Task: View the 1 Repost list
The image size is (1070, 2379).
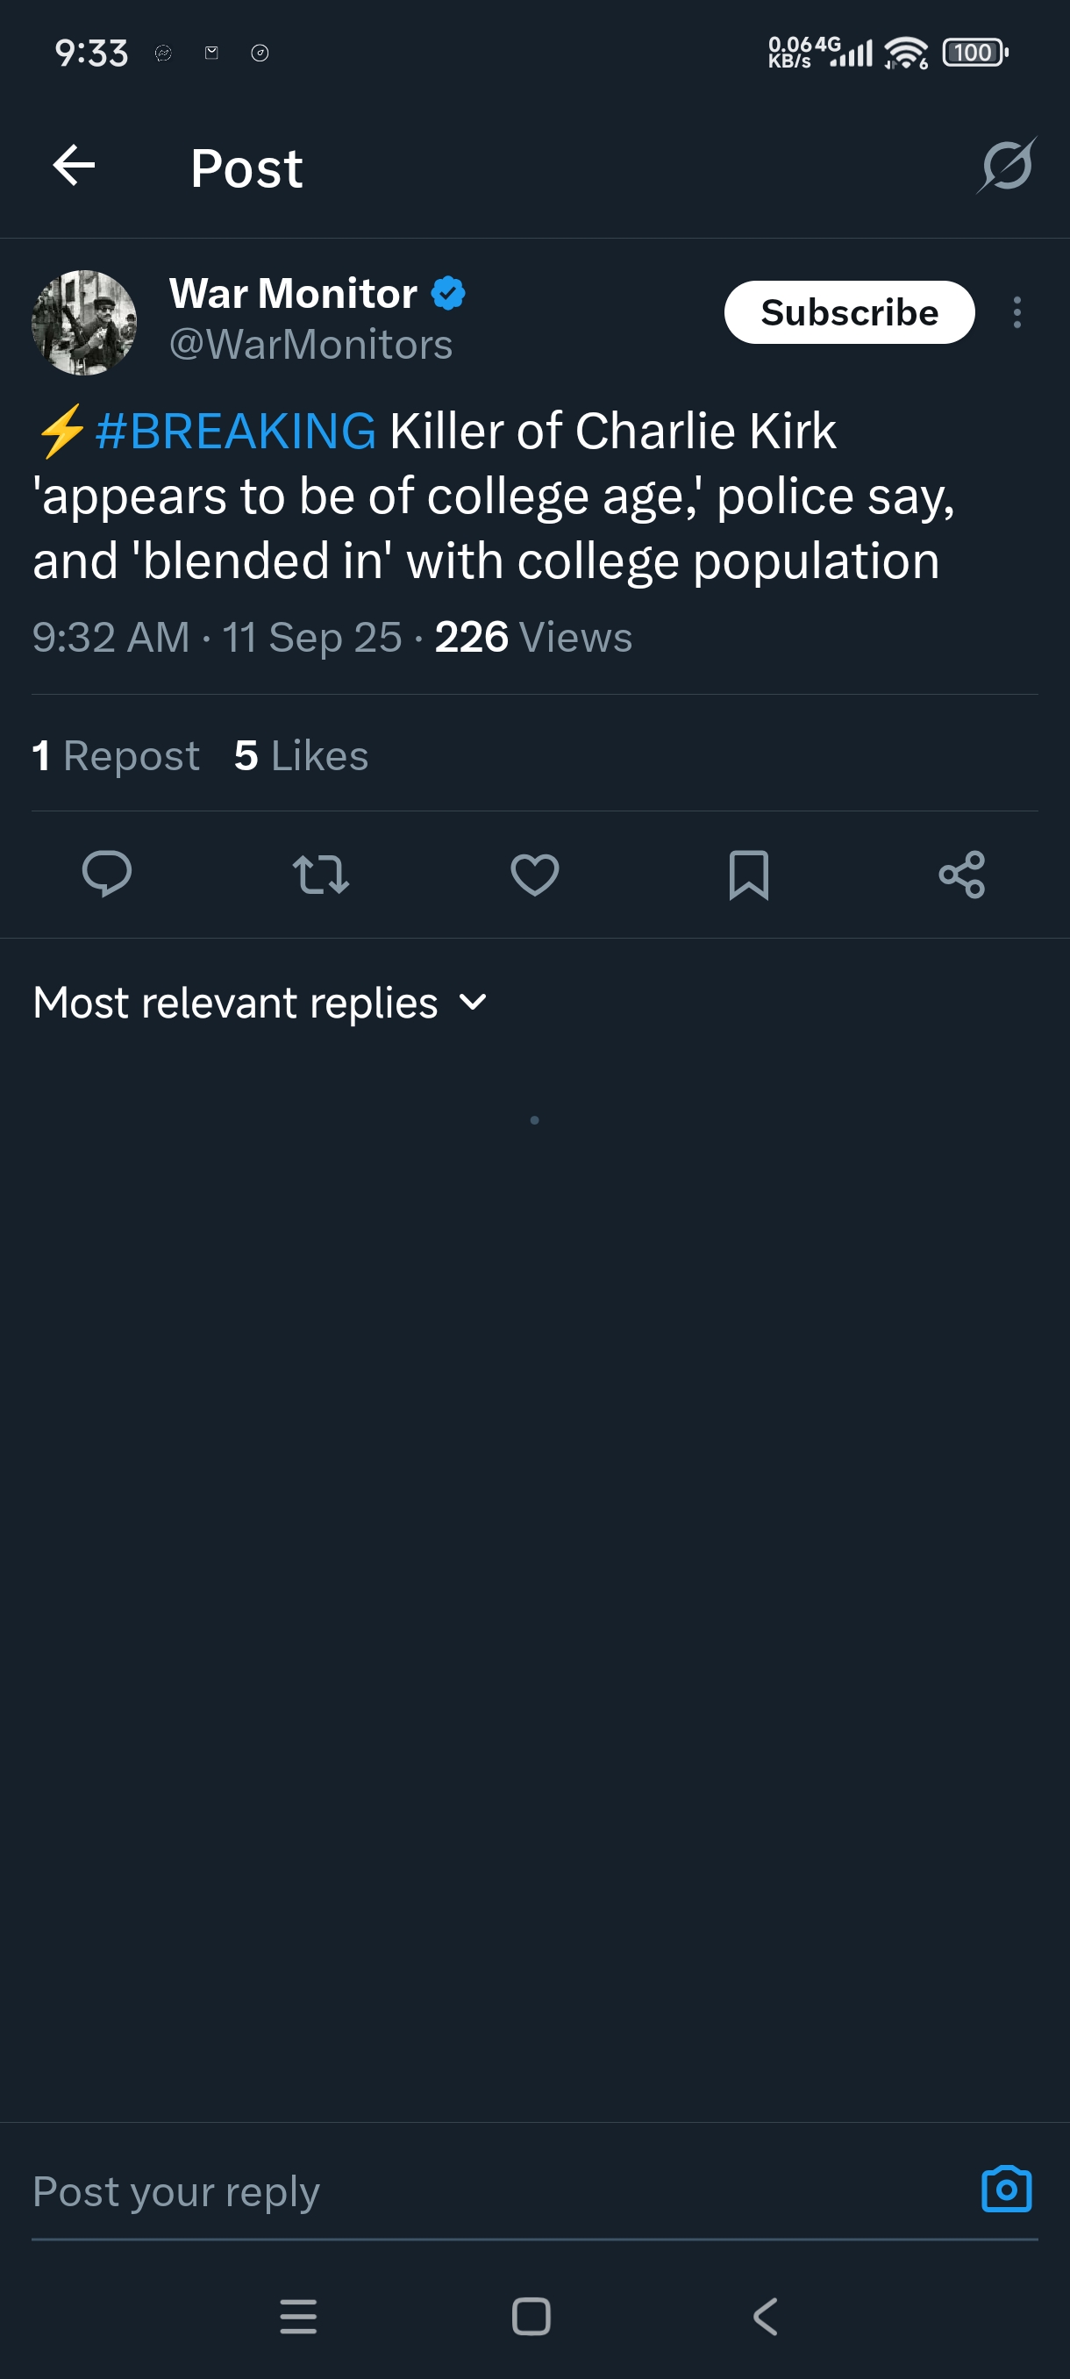Action: (116, 755)
